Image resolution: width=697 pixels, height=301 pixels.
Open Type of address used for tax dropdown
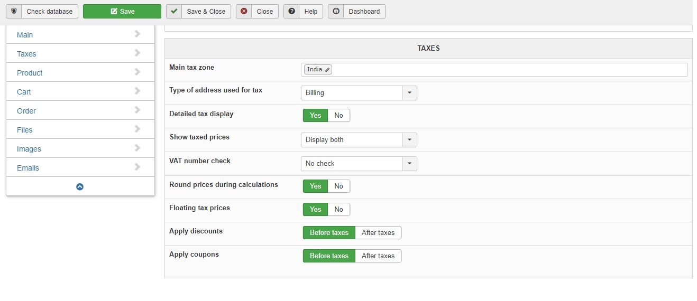[x=409, y=93]
